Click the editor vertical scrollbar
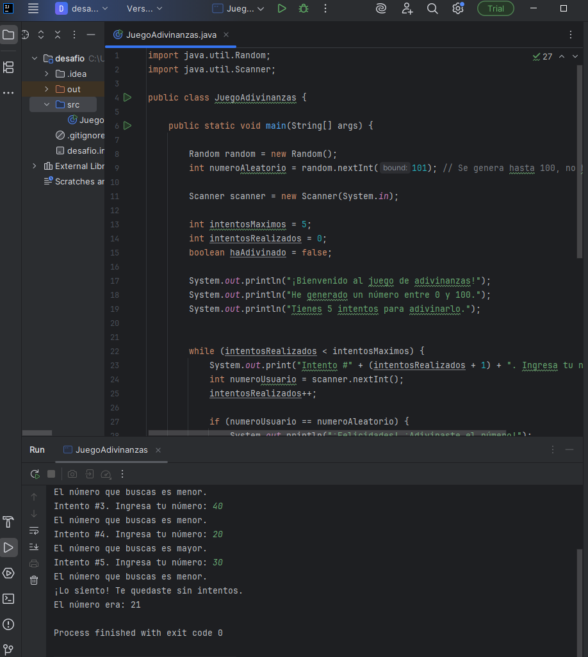Viewport: 588px width, 657px height. [580, 161]
